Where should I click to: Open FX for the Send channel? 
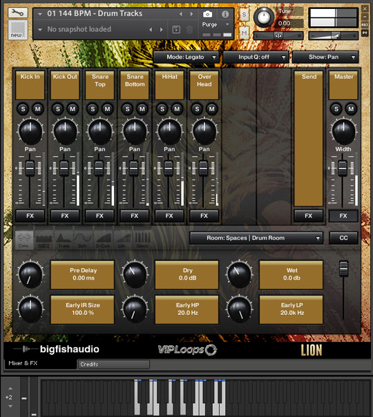click(309, 216)
